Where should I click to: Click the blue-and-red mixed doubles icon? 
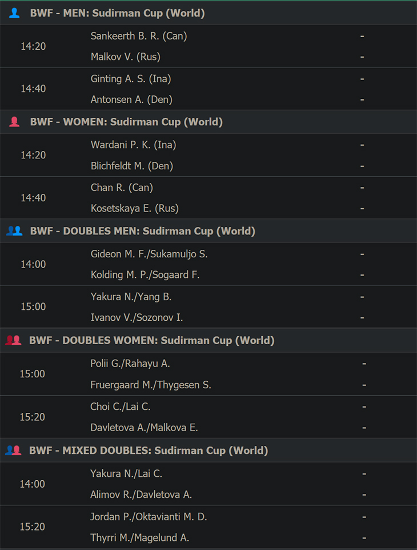tap(13, 451)
